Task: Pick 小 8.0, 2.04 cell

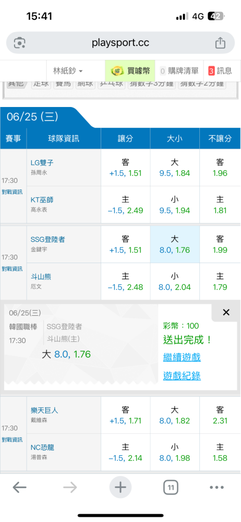Action: (175, 281)
